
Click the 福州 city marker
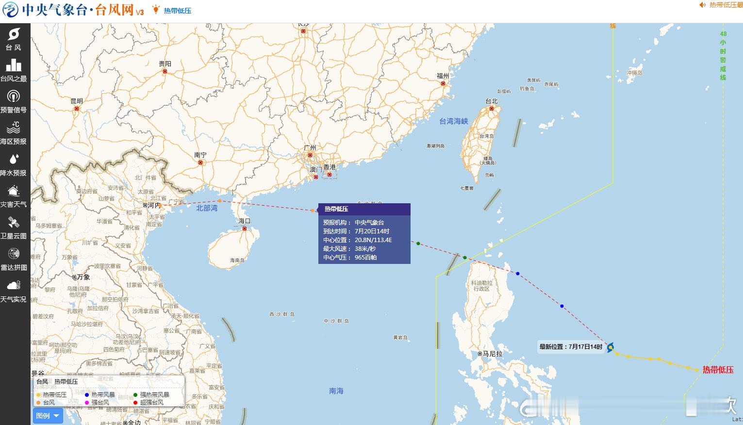point(443,83)
